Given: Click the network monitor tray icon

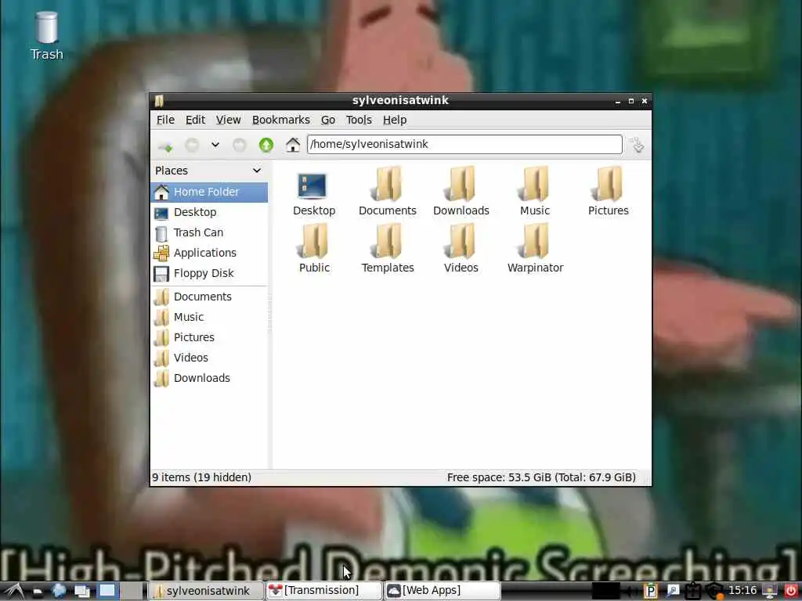Looking at the screenshot, I should click(x=769, y=592).
